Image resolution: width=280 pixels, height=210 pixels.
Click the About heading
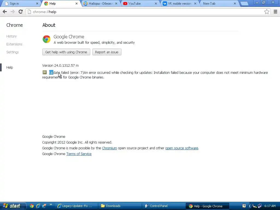click(x=49, y=25)
